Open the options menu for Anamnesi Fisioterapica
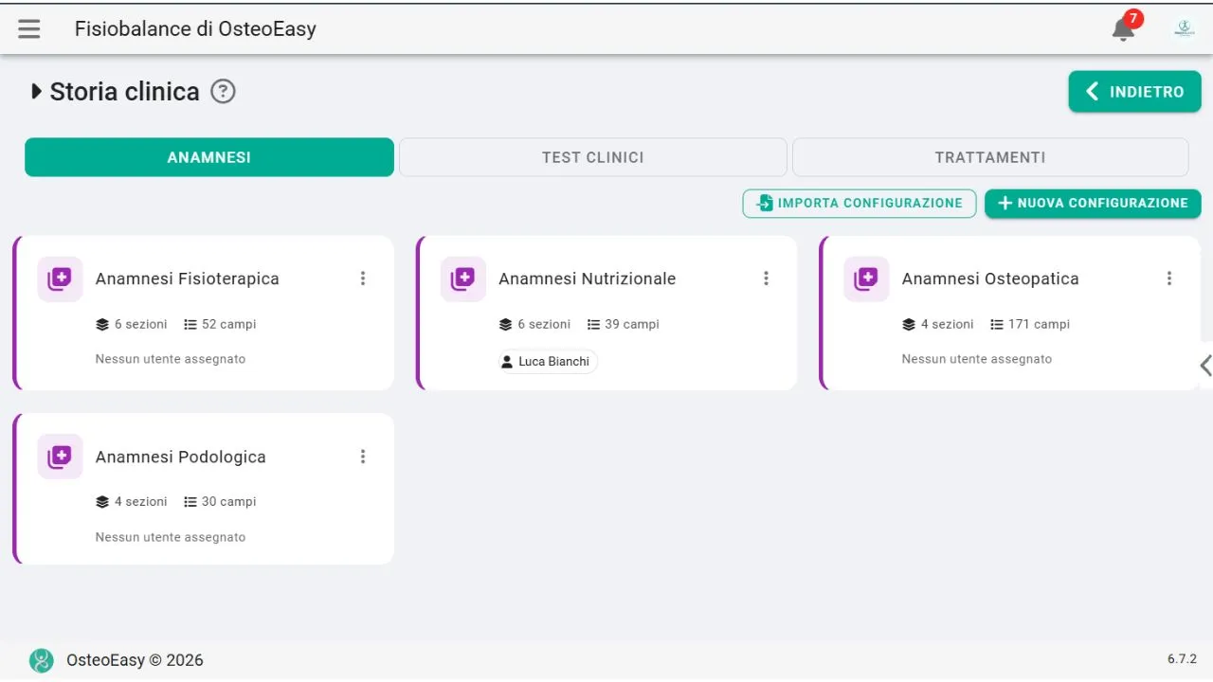This screenshot has width=1213, height=682. pos(363,278)
